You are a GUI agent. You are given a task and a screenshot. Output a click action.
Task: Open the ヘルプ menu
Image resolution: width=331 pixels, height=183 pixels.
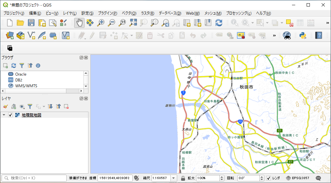tap(263, 13)
